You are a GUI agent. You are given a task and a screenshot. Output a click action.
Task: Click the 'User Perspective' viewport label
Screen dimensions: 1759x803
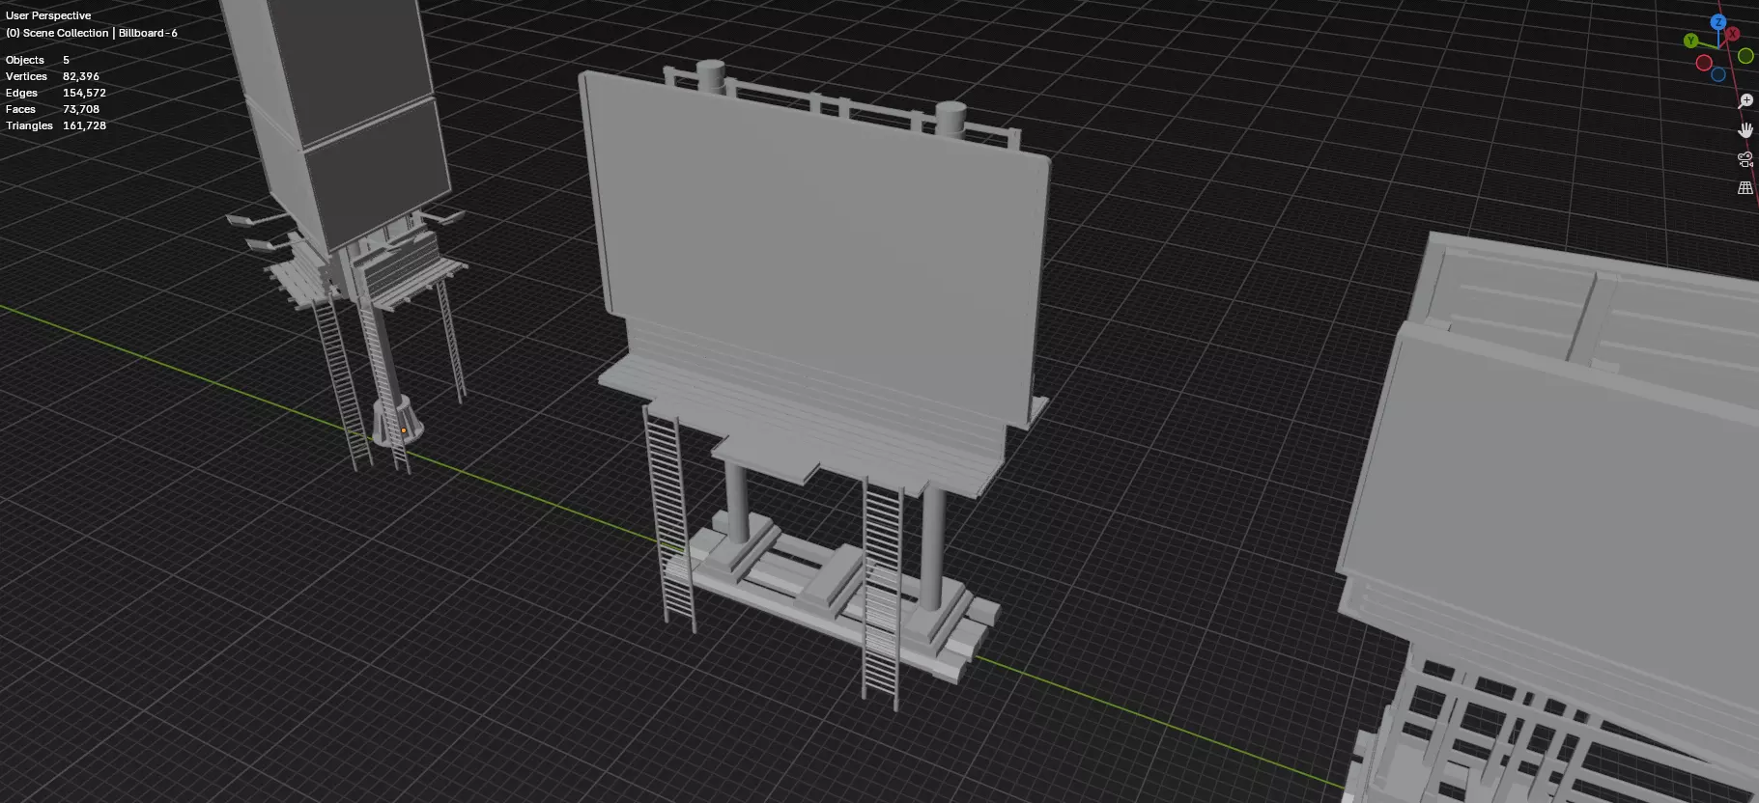48,15
